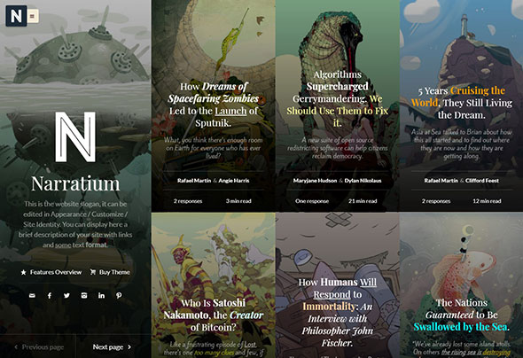Open the email social icon
This screenshot has width=523, height=358.
32,295
